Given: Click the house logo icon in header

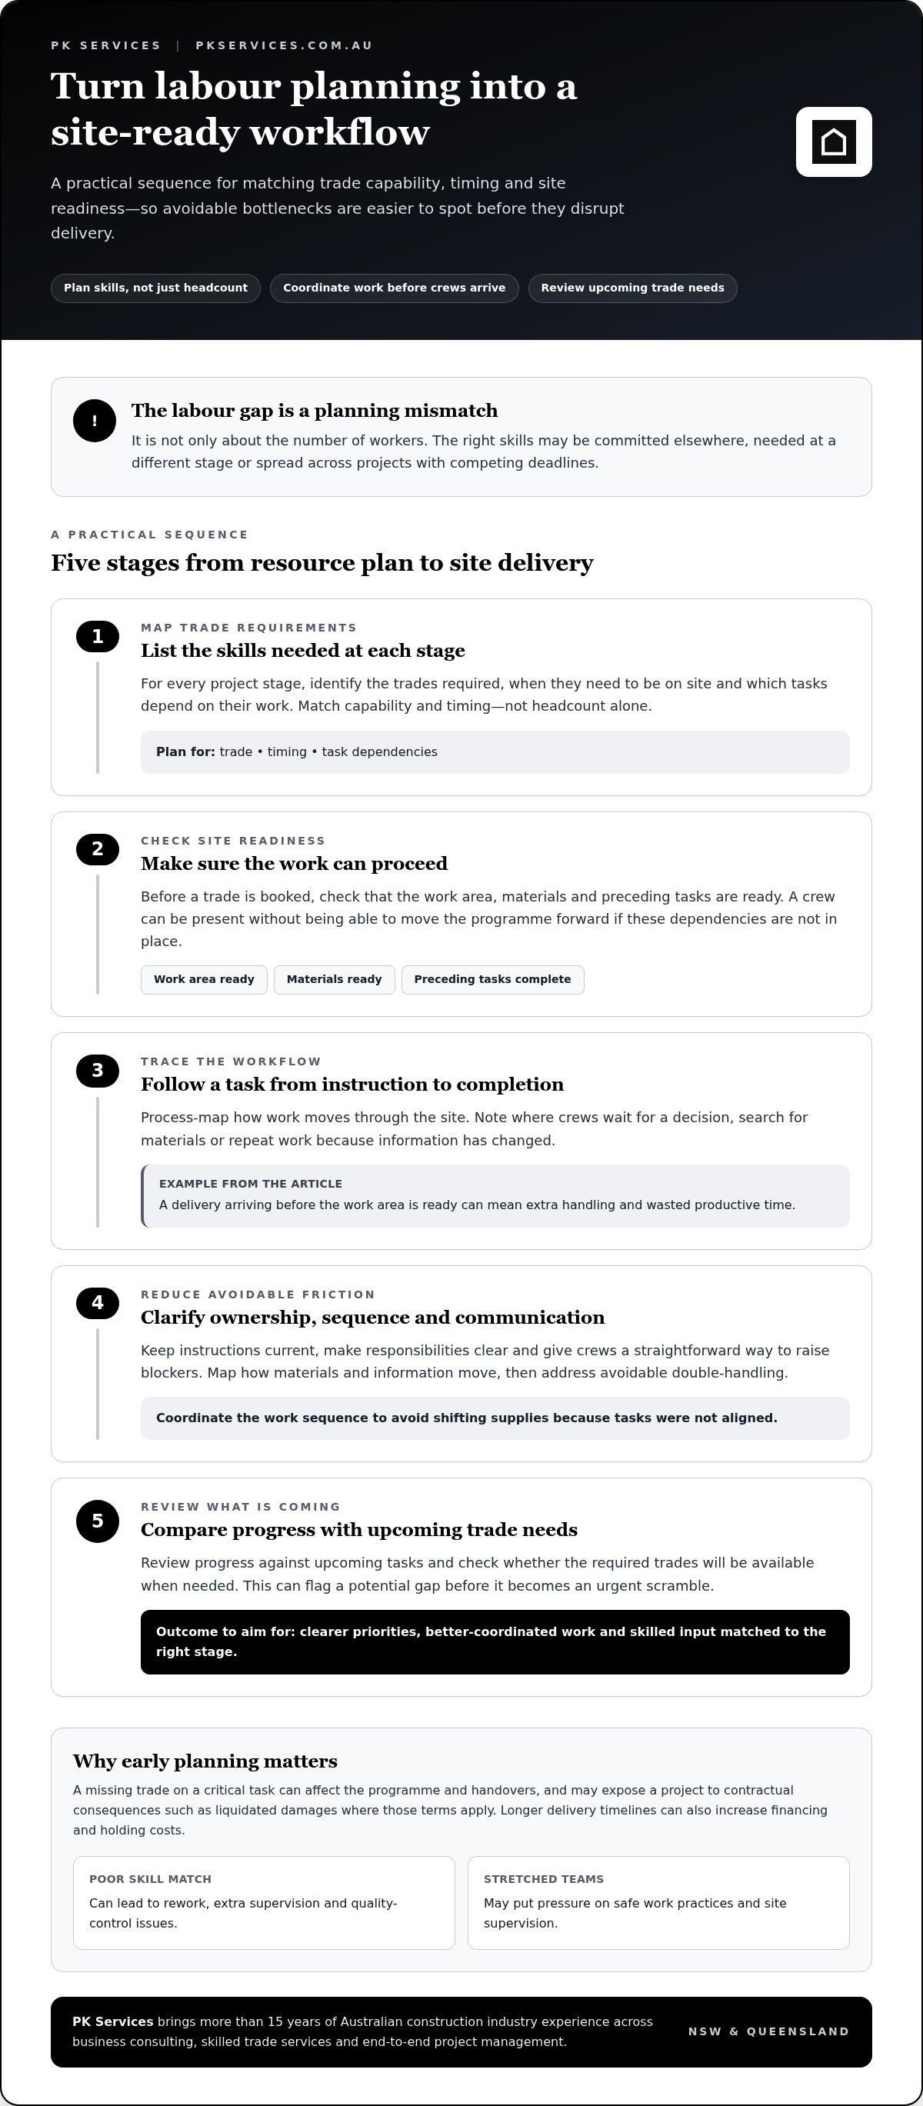Looking at the screenshot, I should [x=834, y=142].
